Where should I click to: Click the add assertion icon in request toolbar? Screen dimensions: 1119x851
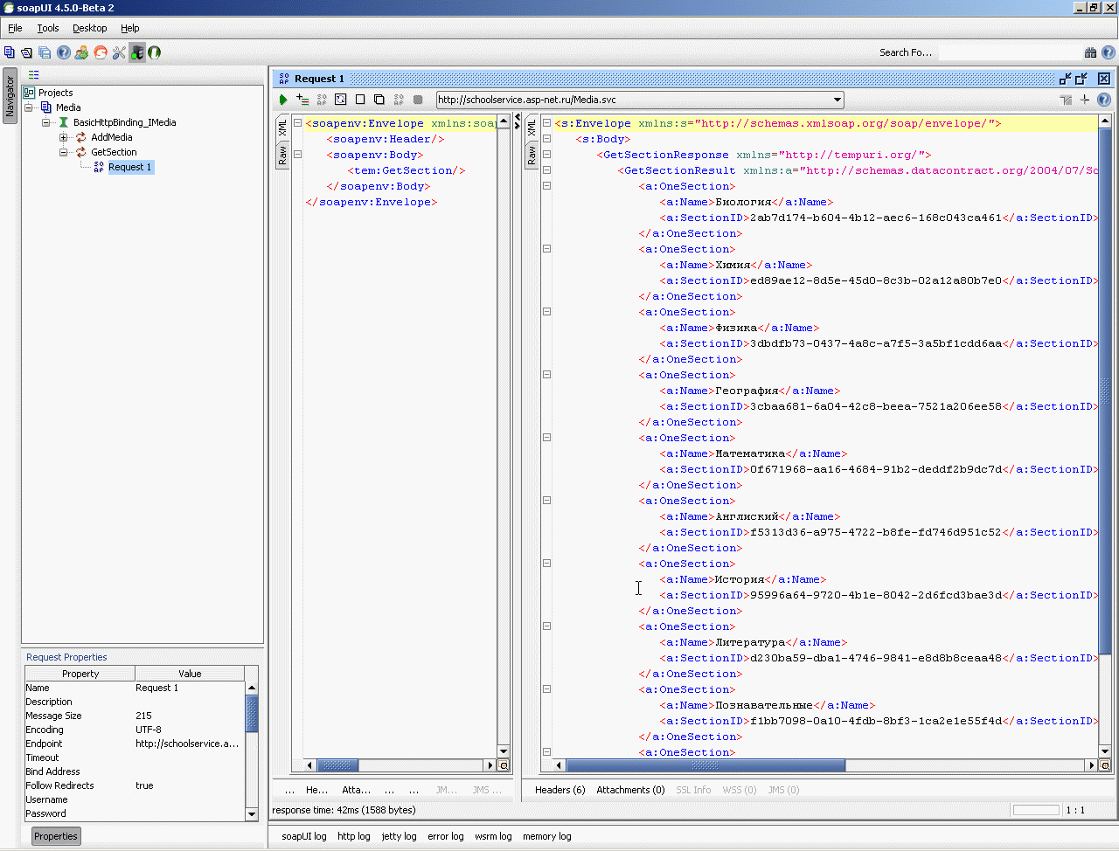click(302, 100)
